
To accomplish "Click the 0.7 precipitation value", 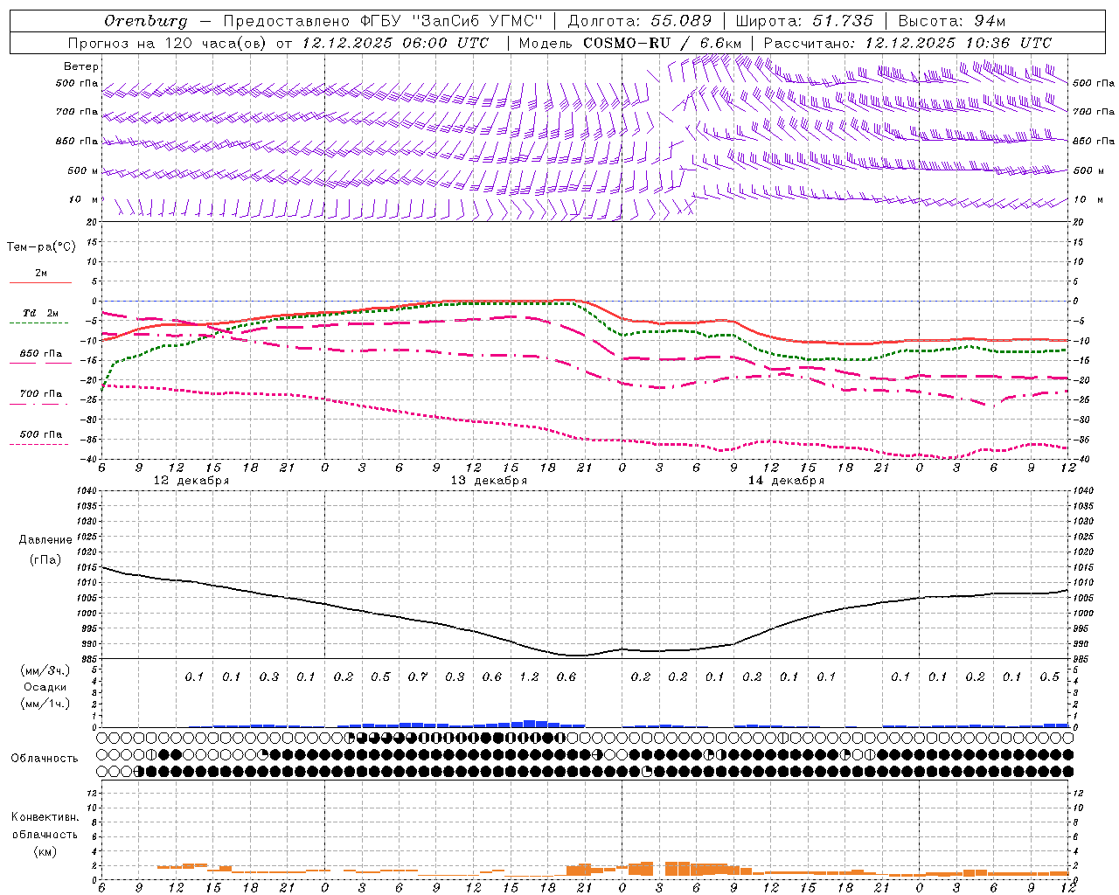I will point(418,677).
